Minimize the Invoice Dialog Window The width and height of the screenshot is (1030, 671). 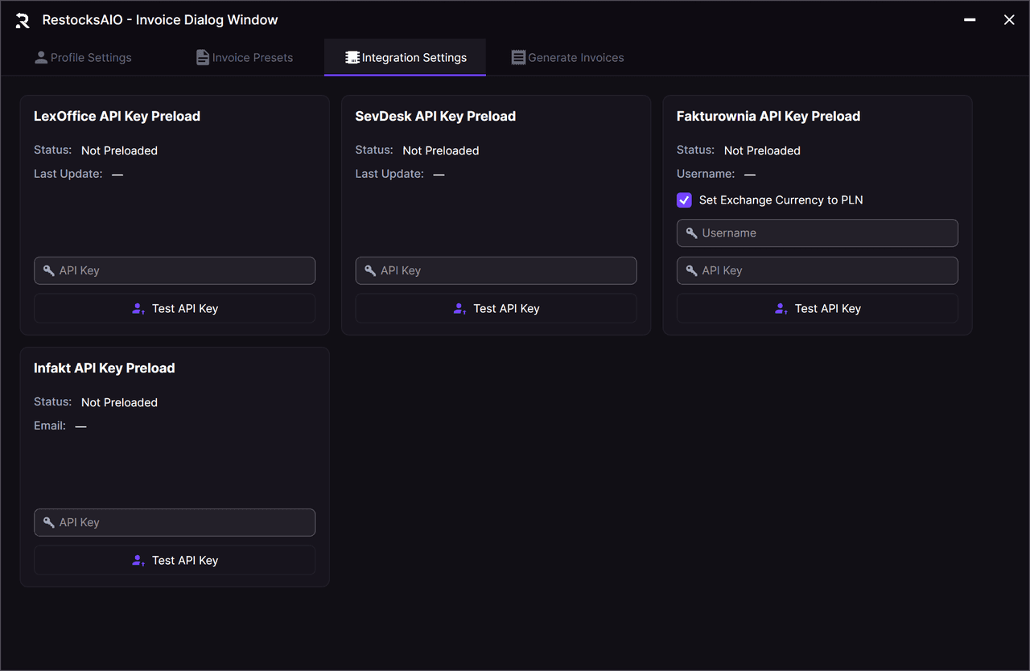point(970,20)
